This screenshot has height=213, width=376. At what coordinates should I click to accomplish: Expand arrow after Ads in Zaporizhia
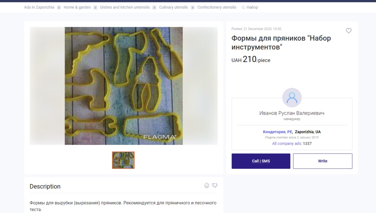(x=59, y=8)
